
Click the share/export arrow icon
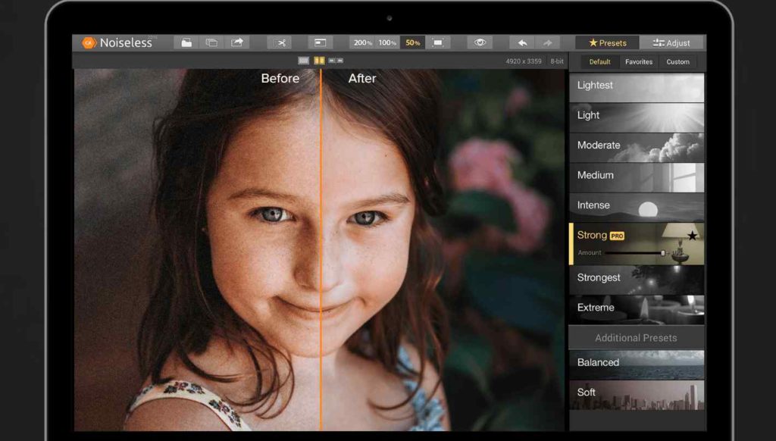pos(237,42)
